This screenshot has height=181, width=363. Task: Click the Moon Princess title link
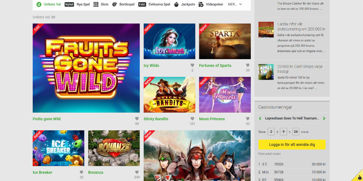(x=212, y=119)
